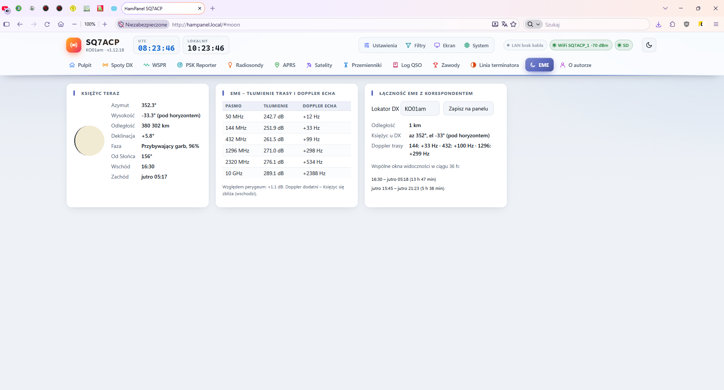Toggle dark mode with the moon icon
Image resolution: width=724 pixels, height=390 pixels.
[649, 45]
